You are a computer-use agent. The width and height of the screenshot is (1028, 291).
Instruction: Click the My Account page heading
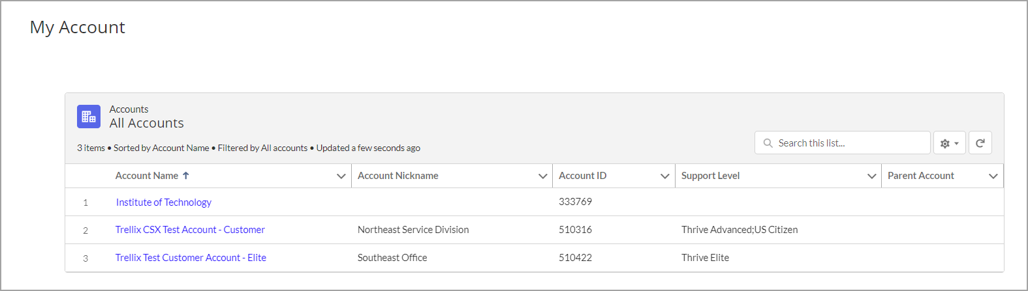(78, 27)
